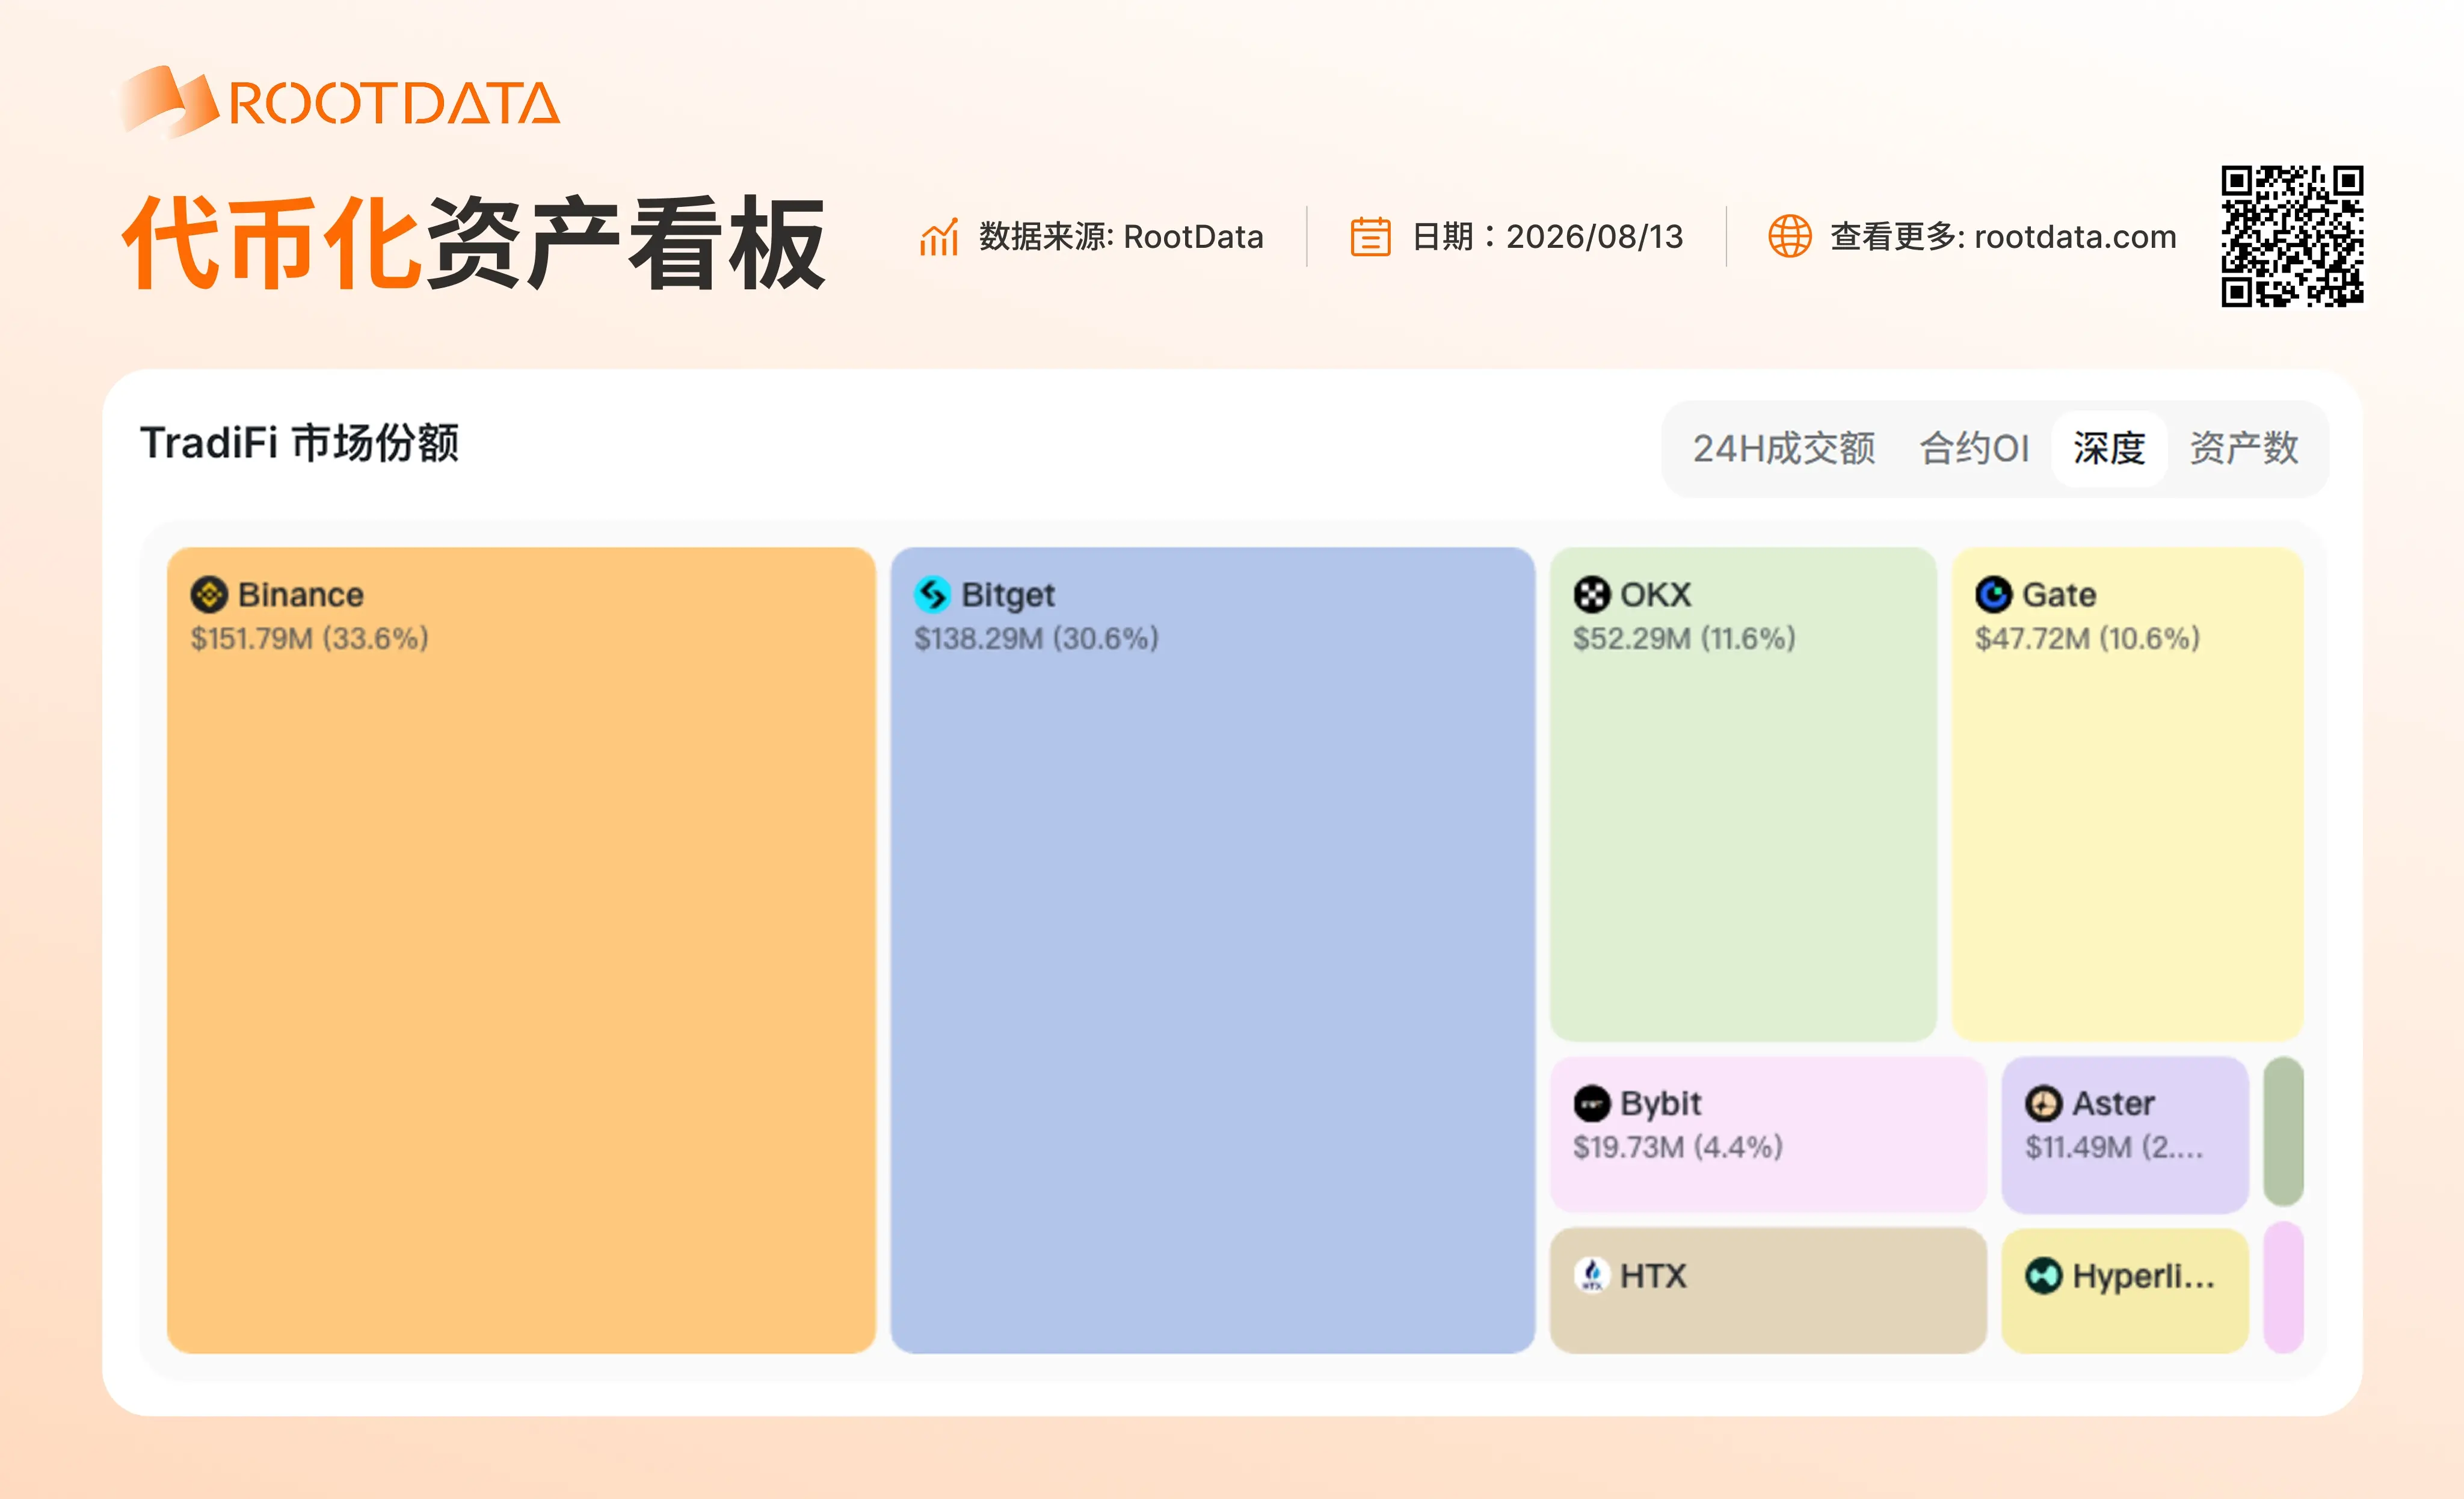The image size is (2464, 1499).
Task: Click the OKX logo icon
Action: click(1591, 594)
